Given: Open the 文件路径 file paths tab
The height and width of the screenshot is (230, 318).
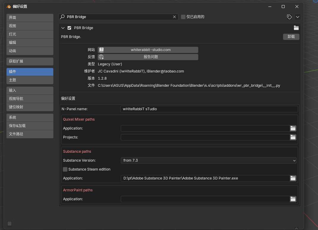Looking at the screenshot, I should tap(30, 134).
